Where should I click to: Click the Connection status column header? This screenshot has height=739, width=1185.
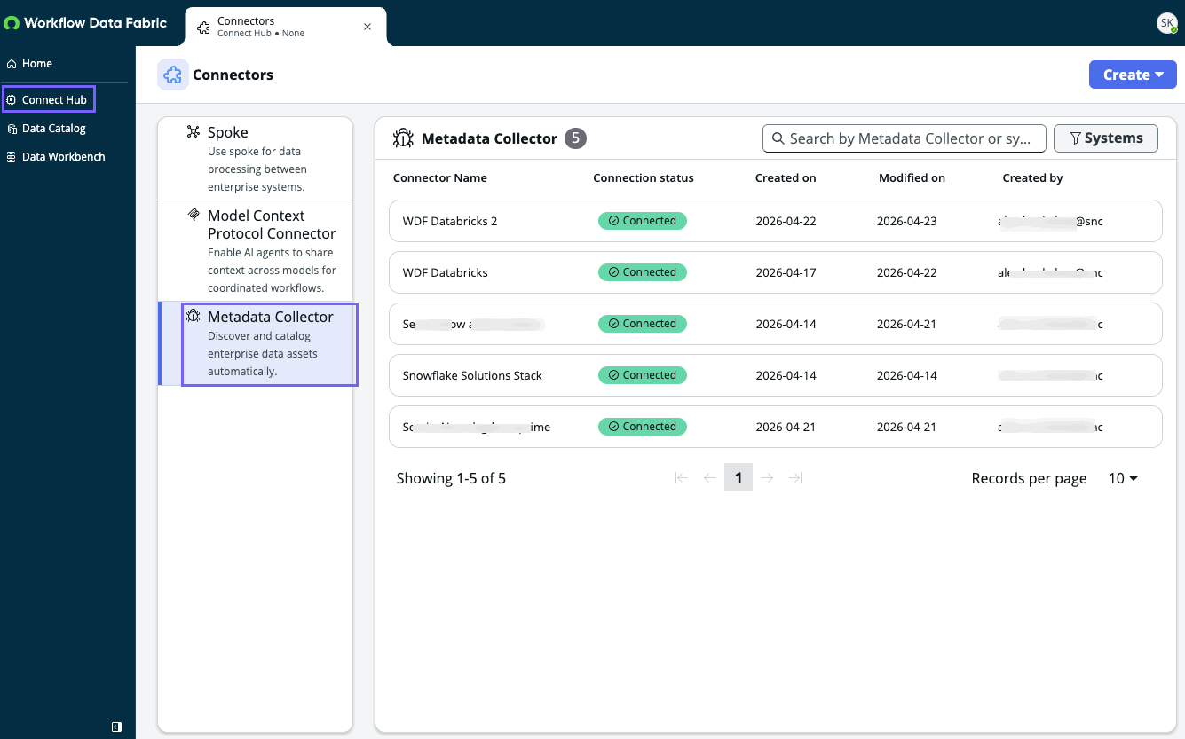click(x=644, y=178)
